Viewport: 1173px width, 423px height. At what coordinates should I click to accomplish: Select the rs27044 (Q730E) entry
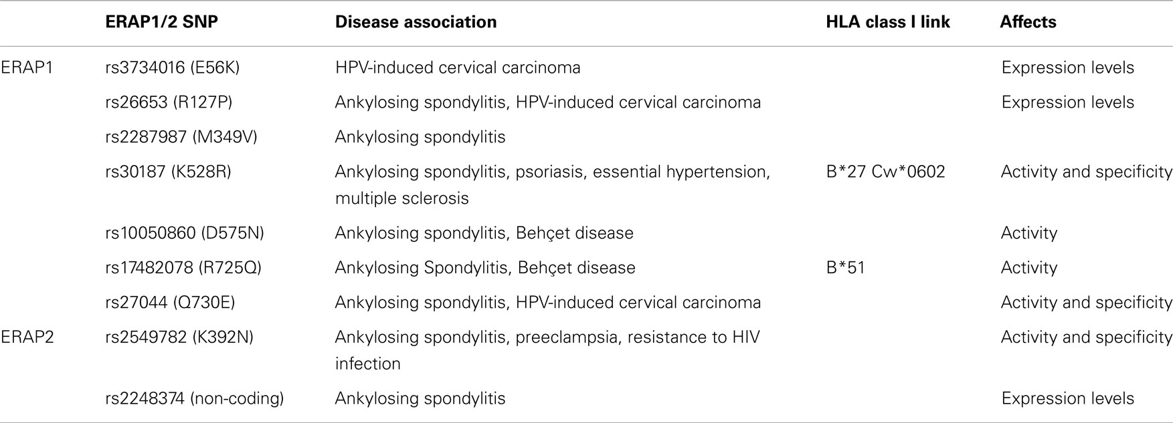(170, 303)
